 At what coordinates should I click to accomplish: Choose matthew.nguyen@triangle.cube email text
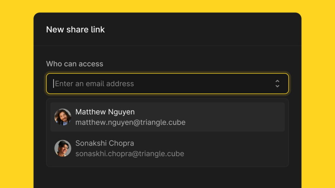[x=130, y=122]
